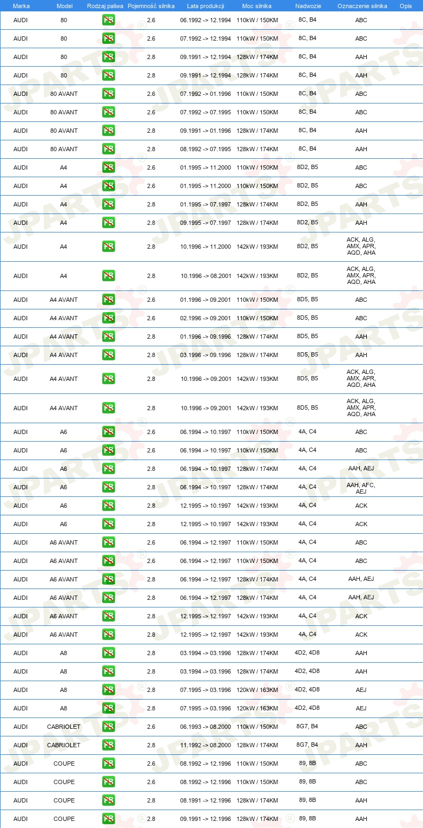
Task: Click the Model column header
Action: [x=64, y=6]
